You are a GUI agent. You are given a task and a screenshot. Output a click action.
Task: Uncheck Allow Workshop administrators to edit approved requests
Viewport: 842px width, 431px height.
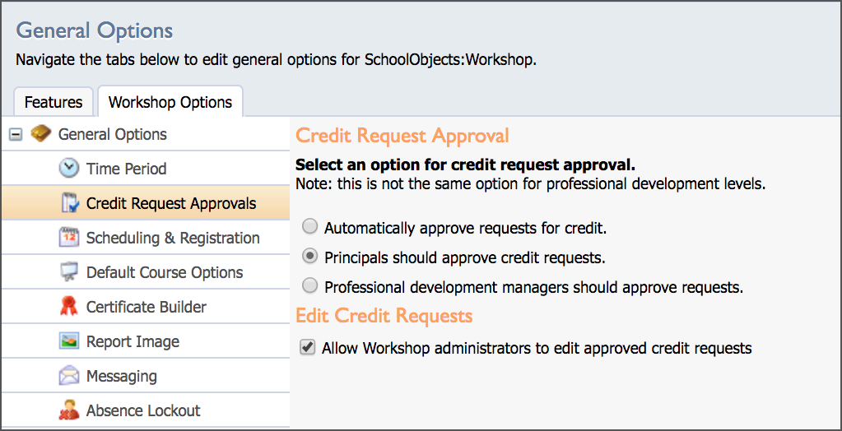(307, 348)
